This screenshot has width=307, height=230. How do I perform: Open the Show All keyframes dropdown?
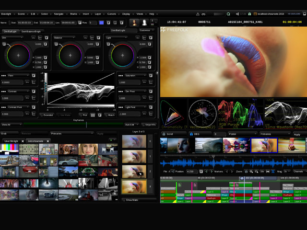pos(12,125)
